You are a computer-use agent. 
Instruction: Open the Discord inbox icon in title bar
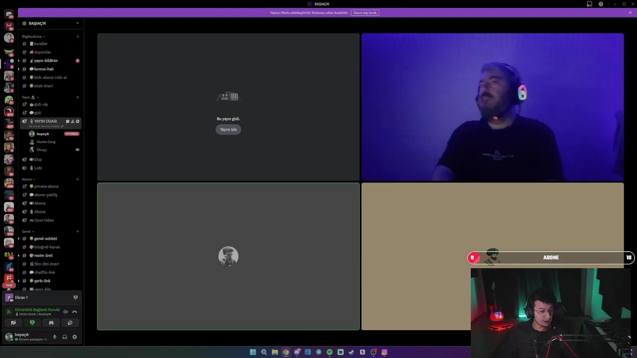click(590, 4)
